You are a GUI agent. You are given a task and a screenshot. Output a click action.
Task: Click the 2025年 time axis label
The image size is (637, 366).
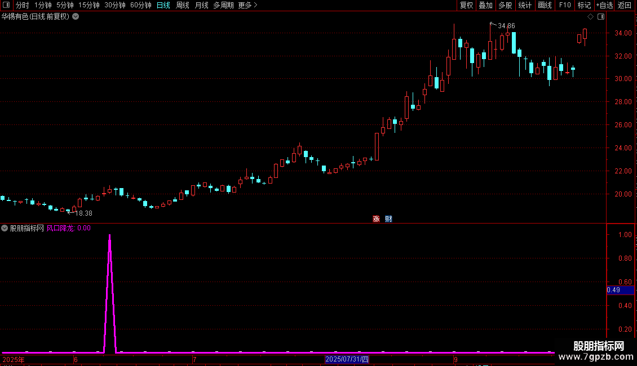(14, 359)
